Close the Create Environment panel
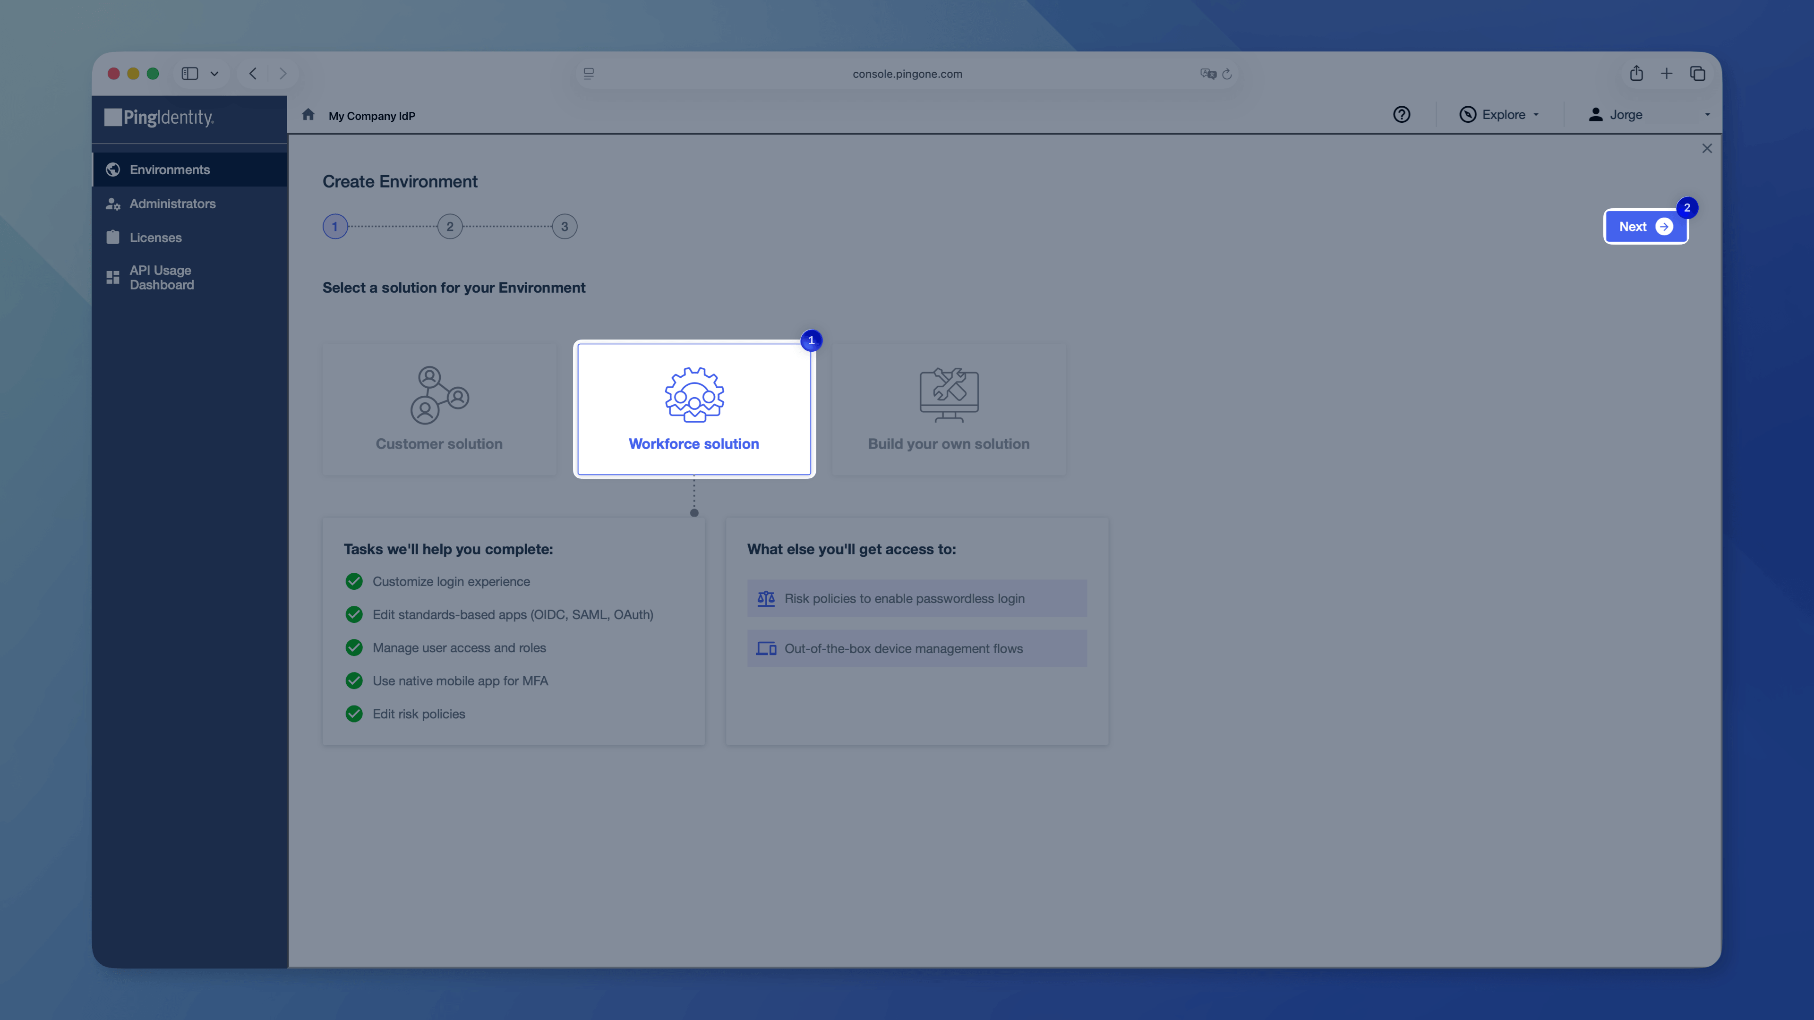 click(x=1707, y=148)
